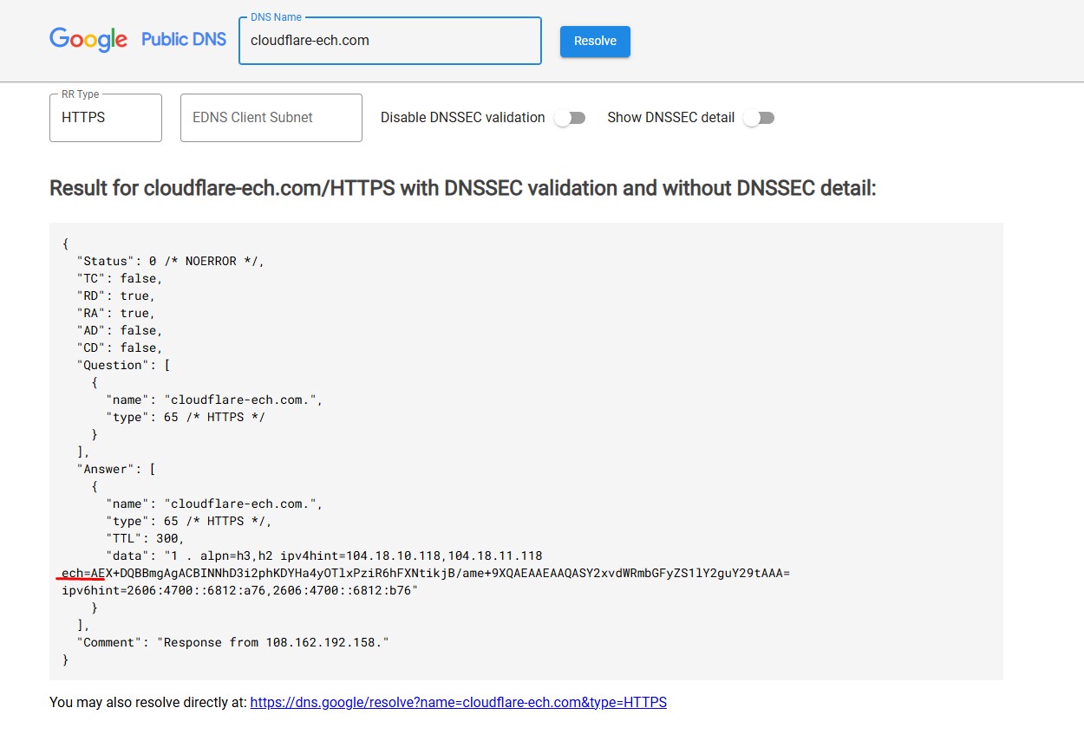Click the "Status": 0 NOERROR line
1084x734 pixels.
(x=170, y=261)
